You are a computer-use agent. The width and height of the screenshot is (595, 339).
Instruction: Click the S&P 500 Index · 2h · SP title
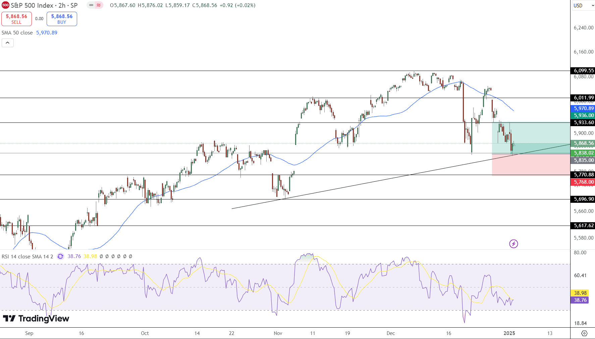(44, 5)
